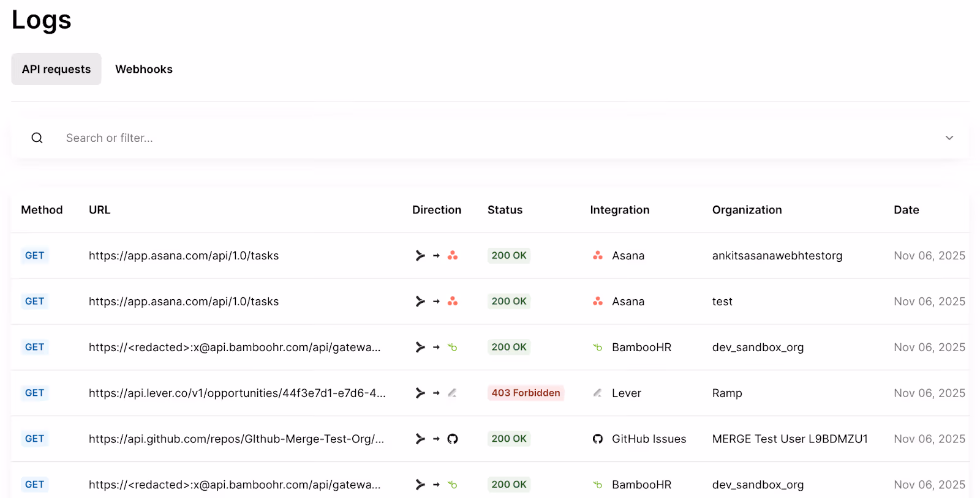Click the Merge logo in the ankitsasanawebhtestorg row

point(420,256)
